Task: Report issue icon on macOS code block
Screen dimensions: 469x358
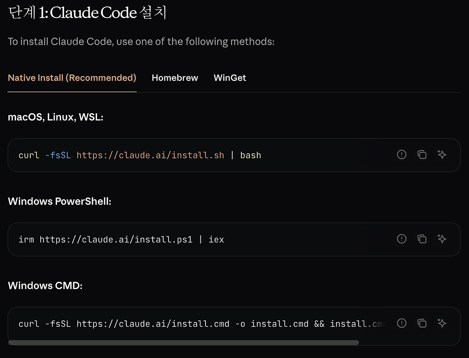Action: 402,154
